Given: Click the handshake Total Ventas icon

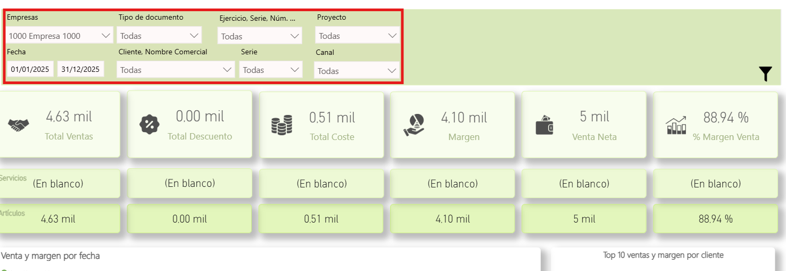Looking at the screenshot, I should (x=19, y=125).
